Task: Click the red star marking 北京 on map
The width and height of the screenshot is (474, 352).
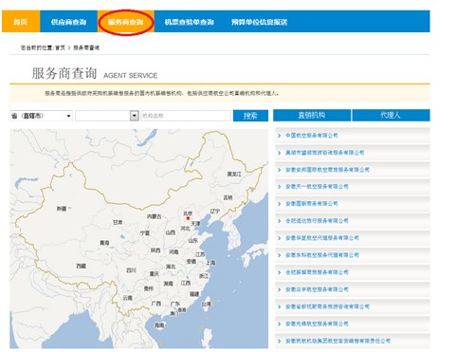Action: coord(188,218)
